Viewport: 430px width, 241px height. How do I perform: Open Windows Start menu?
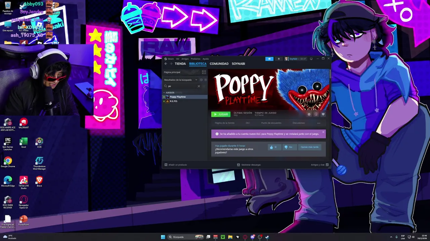[x=163, y=237]
